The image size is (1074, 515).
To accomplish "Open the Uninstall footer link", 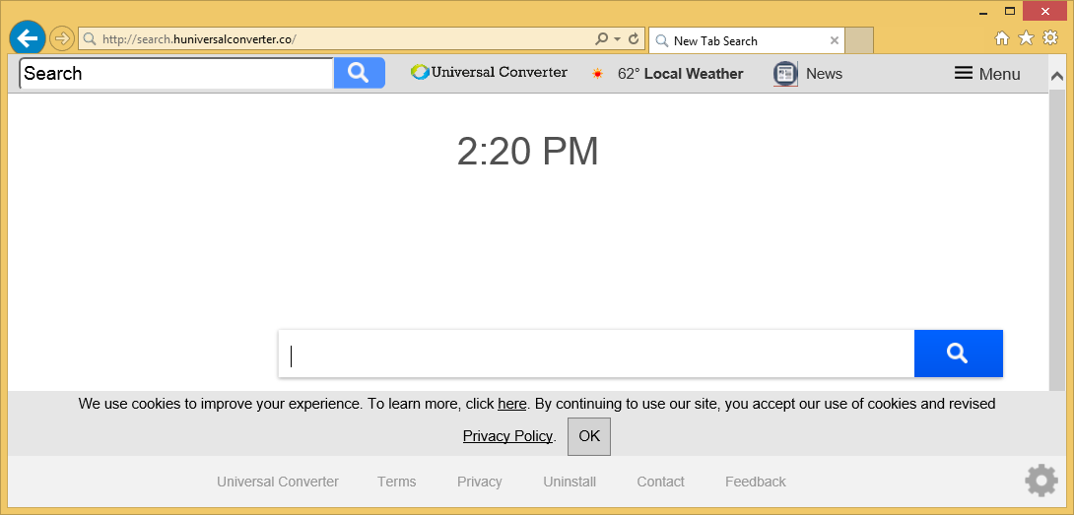I will click(570, 483).
